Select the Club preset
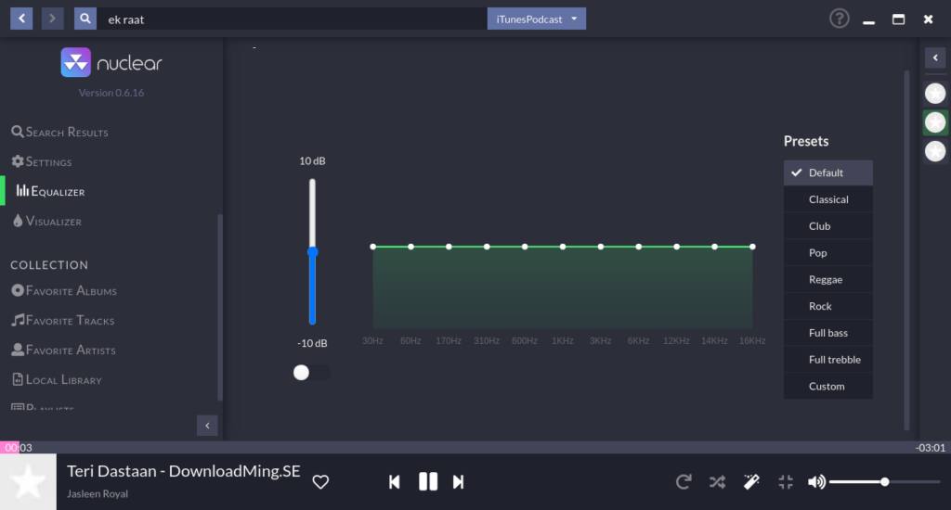Viewport: 951px width, 510px height. pyautogui.click(x=827, y=226)
